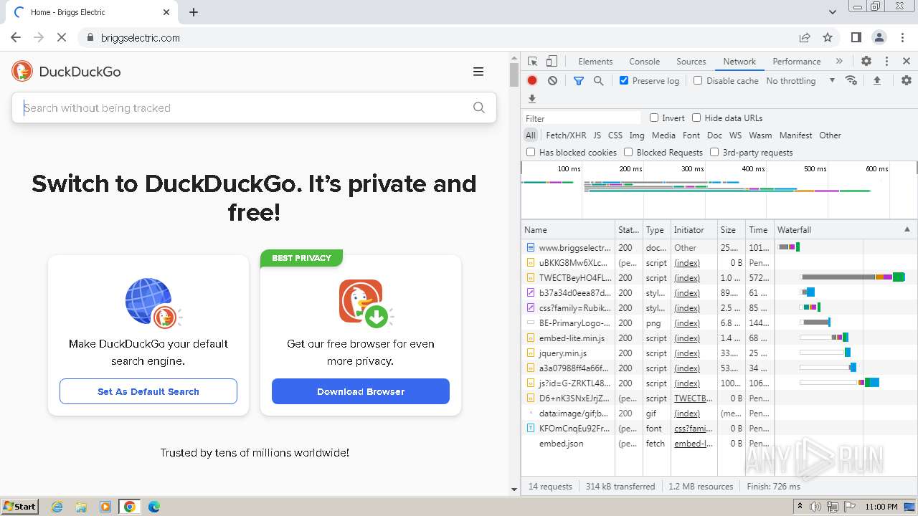918x516 pixels.
Task: Open the Chrome three-dot menu
Action: point(902,38)
